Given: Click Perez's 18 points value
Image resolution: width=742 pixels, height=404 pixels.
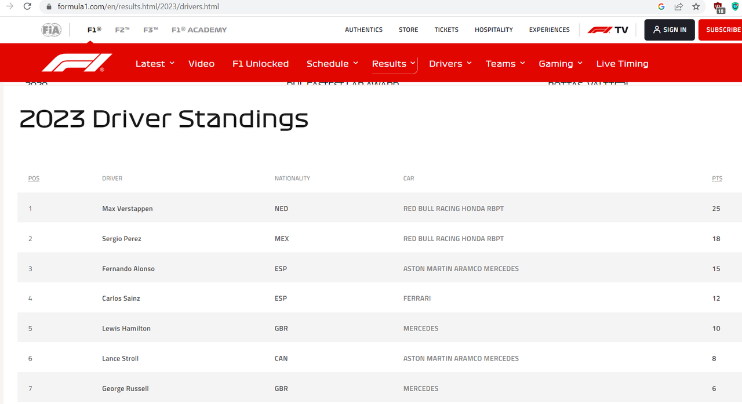Looking at the screenshot, I should [716, 239].
